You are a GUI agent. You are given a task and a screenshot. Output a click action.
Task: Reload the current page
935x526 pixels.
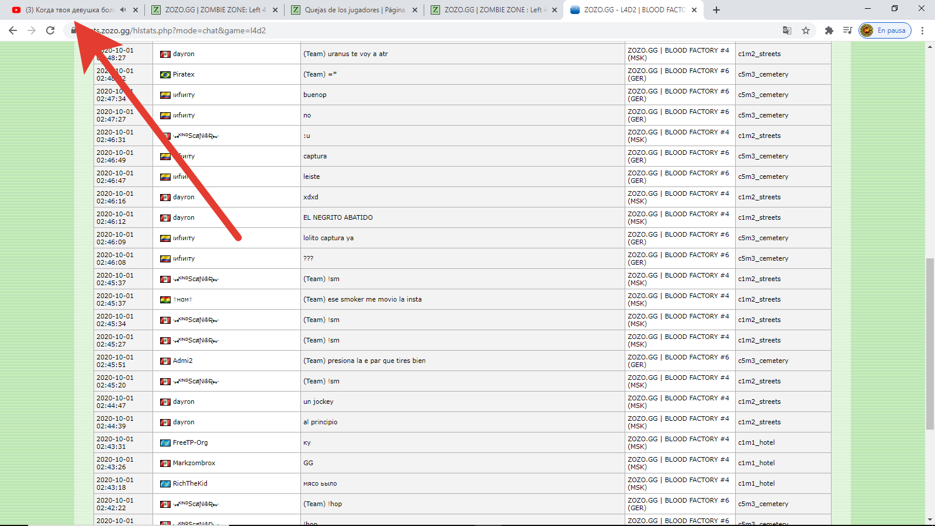pyautogui.click(x=50, y=30)
